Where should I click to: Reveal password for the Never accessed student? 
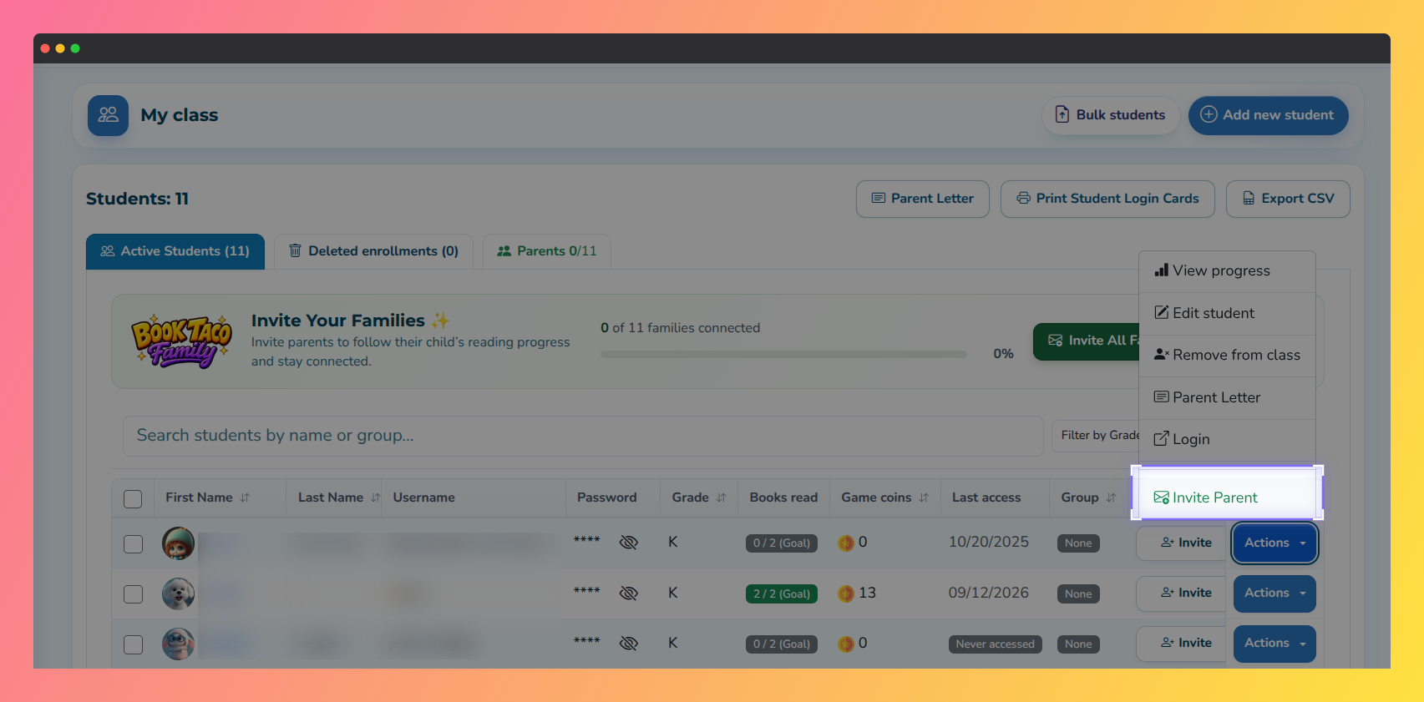pyautogui.click(x=629, y=643)
